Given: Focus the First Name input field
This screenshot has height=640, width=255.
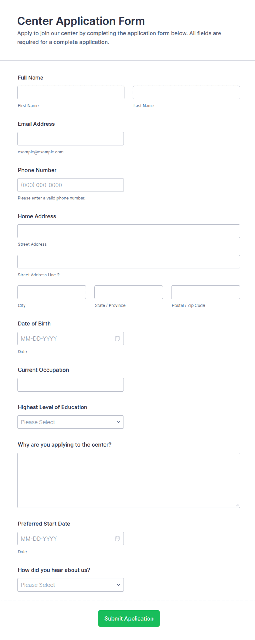Looking at the screenshot, I should click(x=71, y=93).
